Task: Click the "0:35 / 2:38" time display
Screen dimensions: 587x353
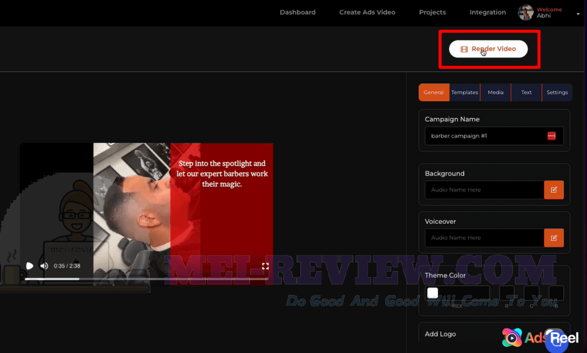Action: [x=67, y=266]
